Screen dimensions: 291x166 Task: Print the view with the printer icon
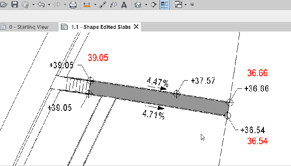tap(73, 4)
